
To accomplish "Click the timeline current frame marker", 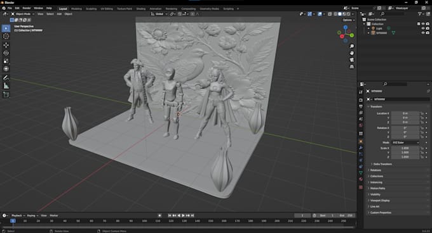I will tap(13, 221).
